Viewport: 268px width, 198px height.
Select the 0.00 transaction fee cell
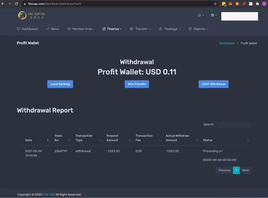pyautogui.click(x=139, y=151)
